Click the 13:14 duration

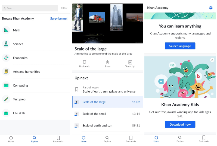click(x=136, y=114)
